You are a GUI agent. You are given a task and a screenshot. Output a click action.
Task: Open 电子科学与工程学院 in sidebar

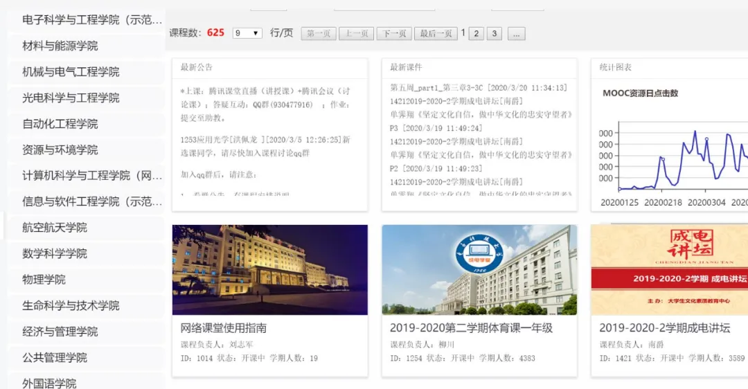[x=87, y=20]
